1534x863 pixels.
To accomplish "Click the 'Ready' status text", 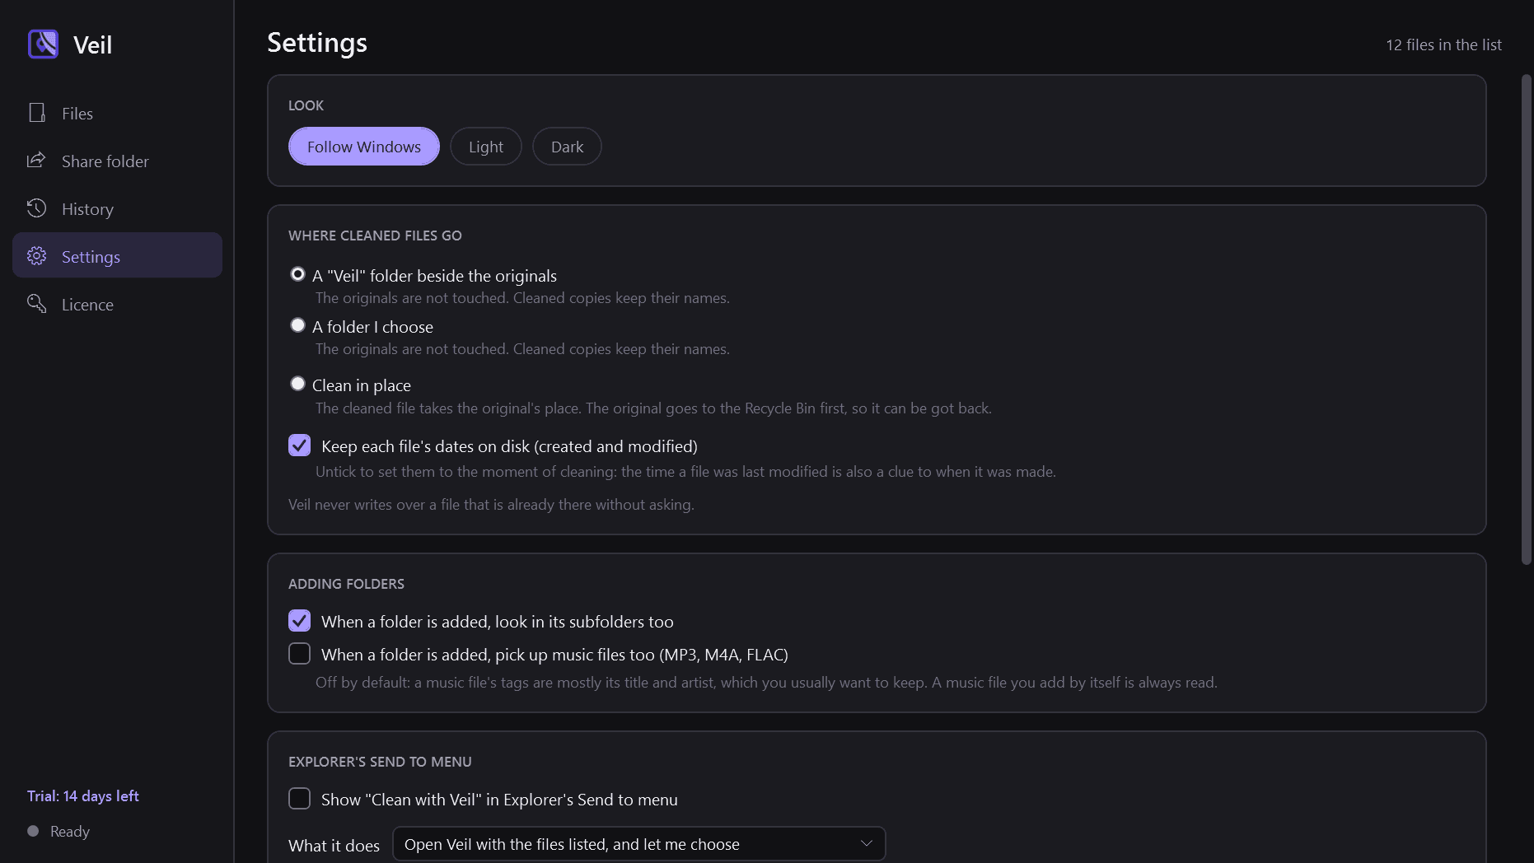I will [70, 832].
